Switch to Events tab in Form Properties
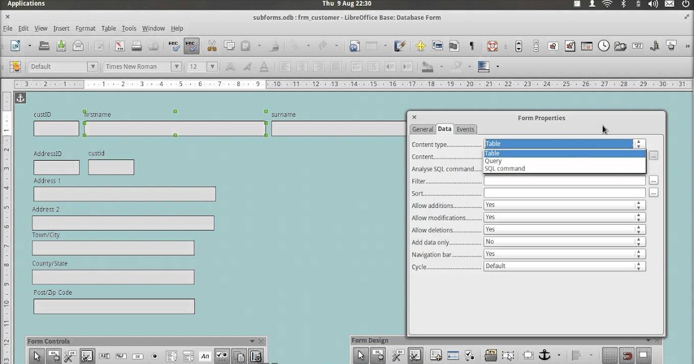This screenshot has height=364, width=694. (466, 129)
